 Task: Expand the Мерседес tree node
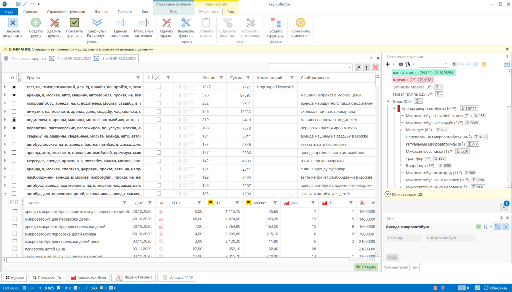(401, 130)
